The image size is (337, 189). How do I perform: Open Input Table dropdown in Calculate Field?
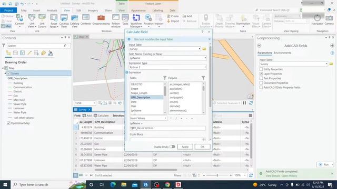click(200, 49)
